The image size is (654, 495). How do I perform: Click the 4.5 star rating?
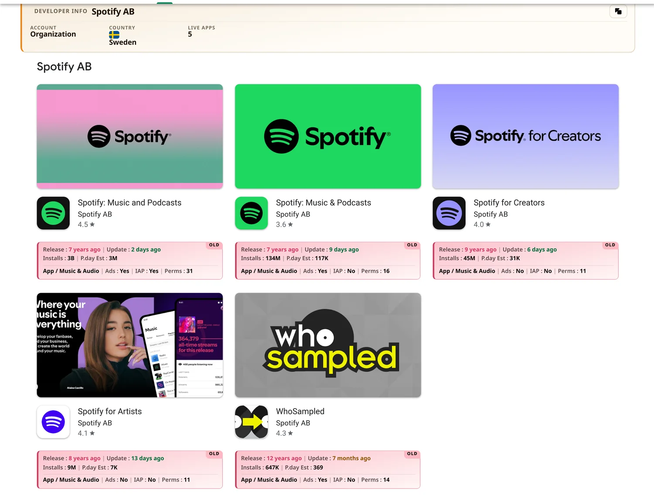tap(86, 224)
